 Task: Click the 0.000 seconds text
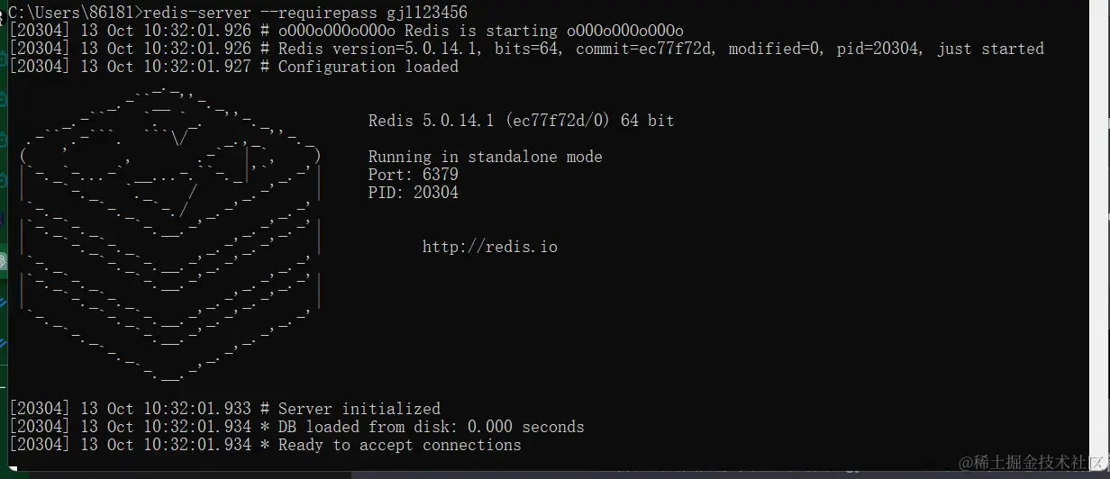click(526, 427)
